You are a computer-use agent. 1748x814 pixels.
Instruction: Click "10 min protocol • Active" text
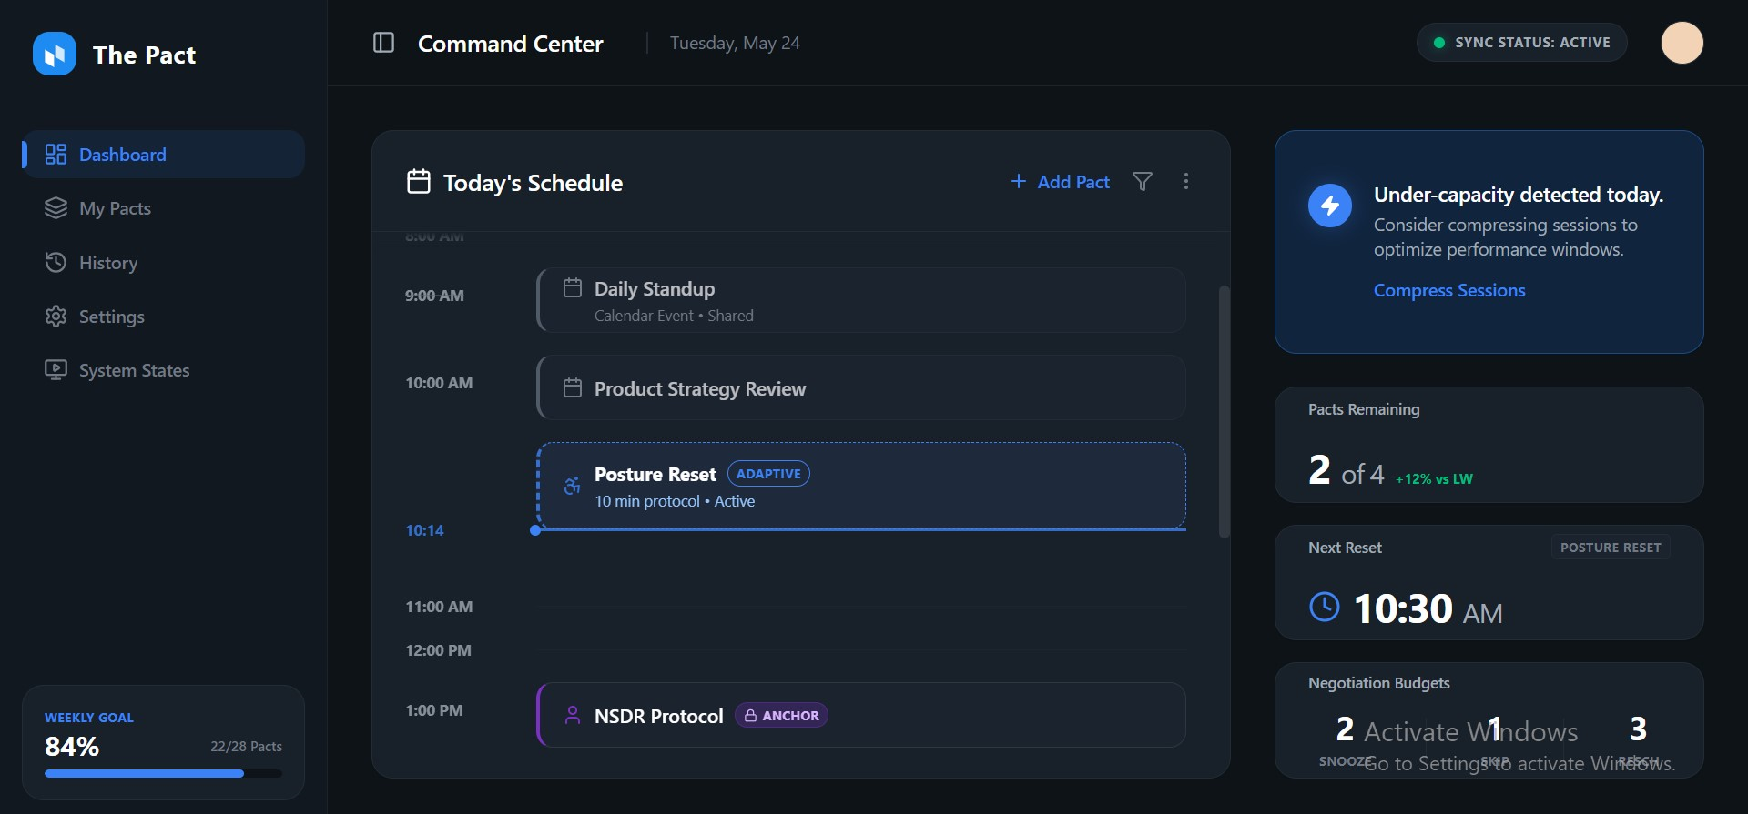[x=675, y=501]
